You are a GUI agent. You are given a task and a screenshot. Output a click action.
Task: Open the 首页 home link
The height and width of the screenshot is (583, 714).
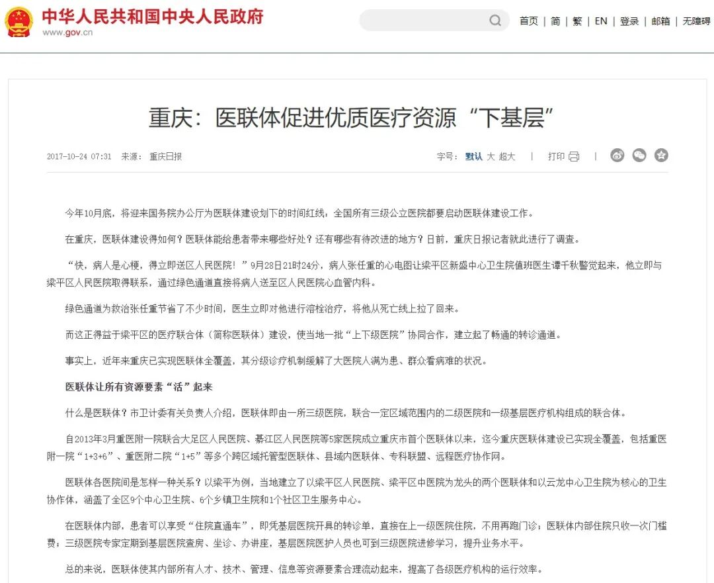click(529, 21)
